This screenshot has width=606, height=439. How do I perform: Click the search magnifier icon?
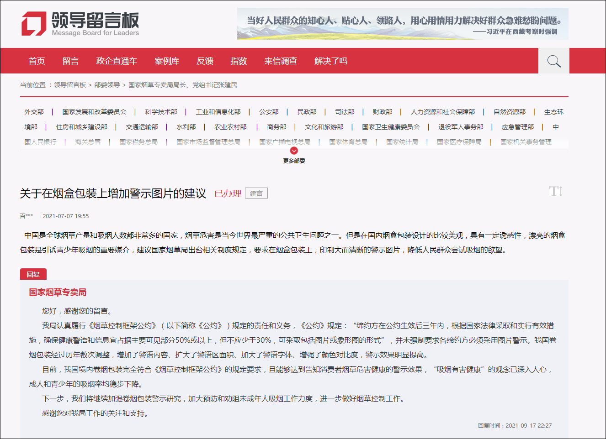553,61
